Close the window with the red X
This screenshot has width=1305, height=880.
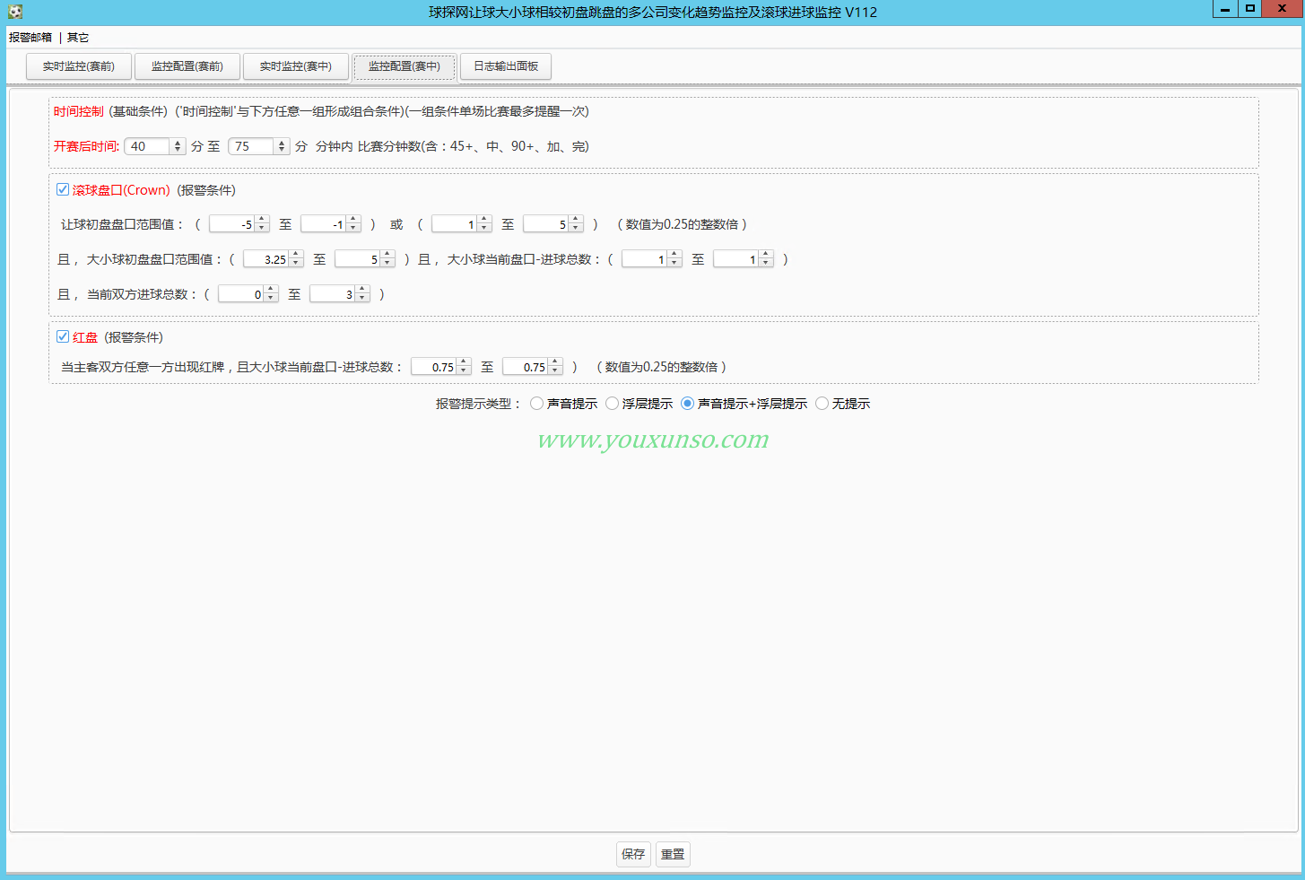click(1282, 9)
